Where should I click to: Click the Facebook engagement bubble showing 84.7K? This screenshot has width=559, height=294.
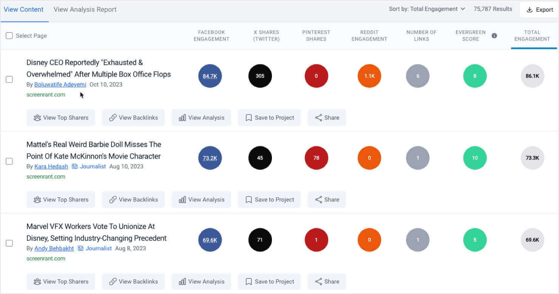click(210, 76)
